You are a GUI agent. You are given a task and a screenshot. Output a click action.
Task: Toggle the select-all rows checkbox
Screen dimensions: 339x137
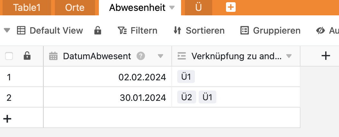[9, 56]
